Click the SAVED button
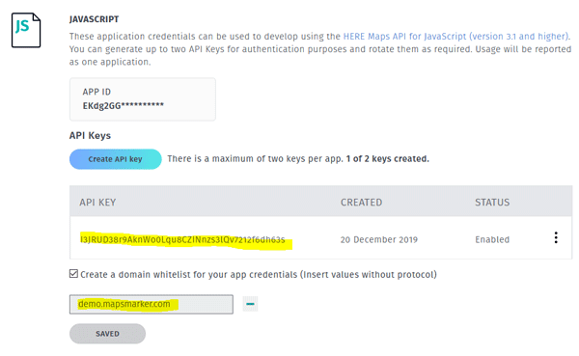The height and width of the screenshot is (356, 579). tap(107, 334)
